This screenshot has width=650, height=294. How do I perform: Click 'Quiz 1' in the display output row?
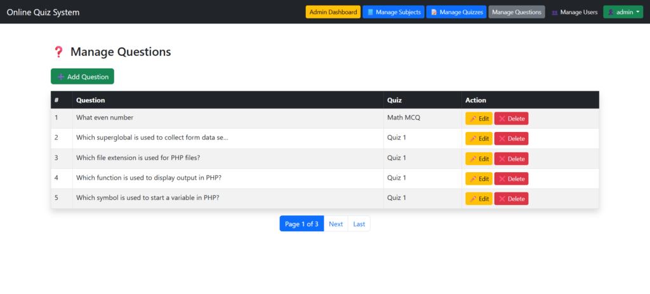click(397, 177)
